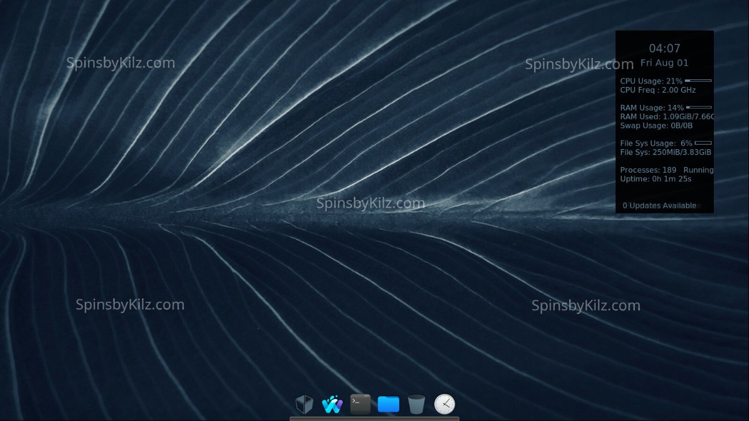Click the 'Fri Aug 01' date text

point(664,63)
